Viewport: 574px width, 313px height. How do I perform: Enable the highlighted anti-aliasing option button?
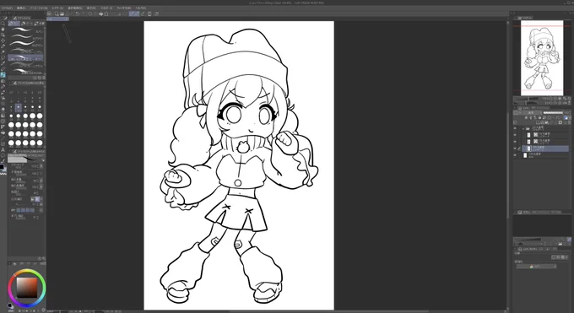(37, 199)
